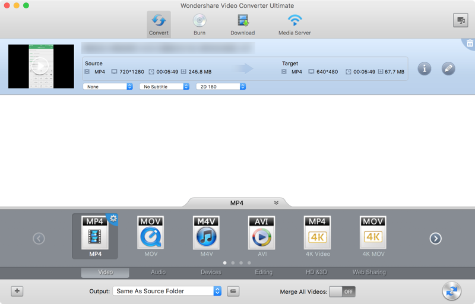Edit the video with the pencil icon
The image size is (475, 304).
[448, 69]
